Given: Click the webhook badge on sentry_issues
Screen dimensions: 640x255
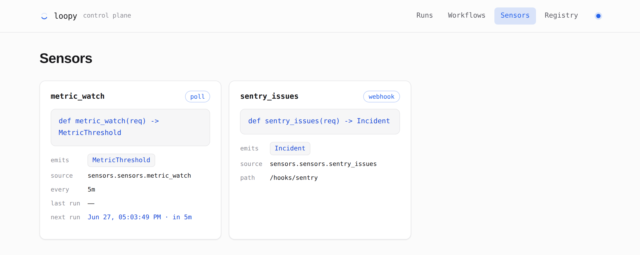Looking at the screenshot, I should [381, 97].
